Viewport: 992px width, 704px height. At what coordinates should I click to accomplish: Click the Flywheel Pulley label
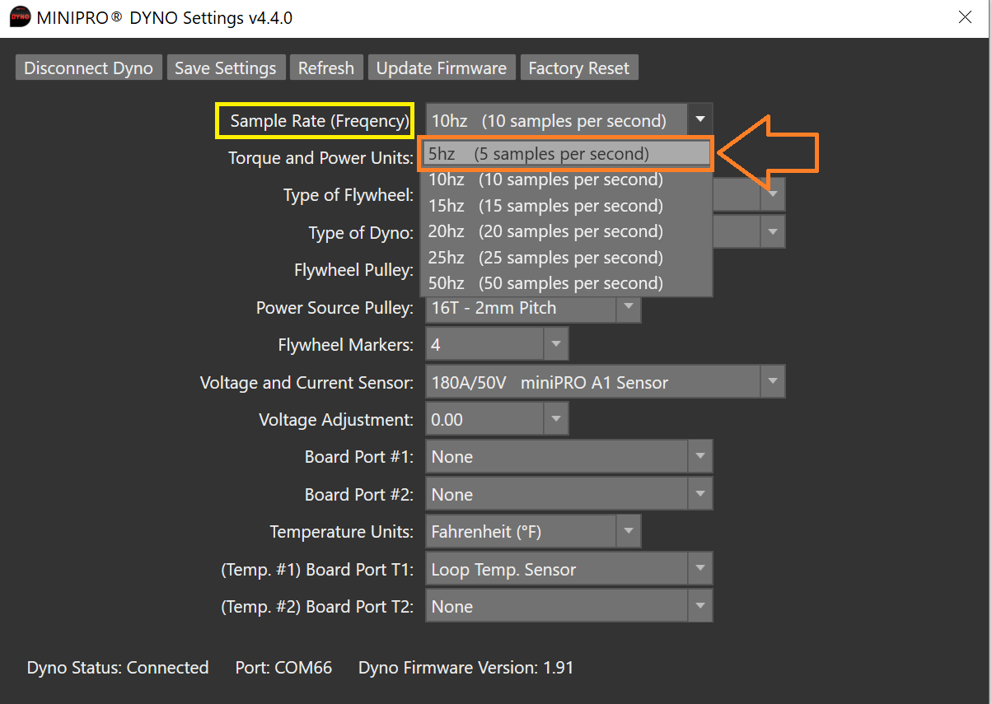coord(353,270)
